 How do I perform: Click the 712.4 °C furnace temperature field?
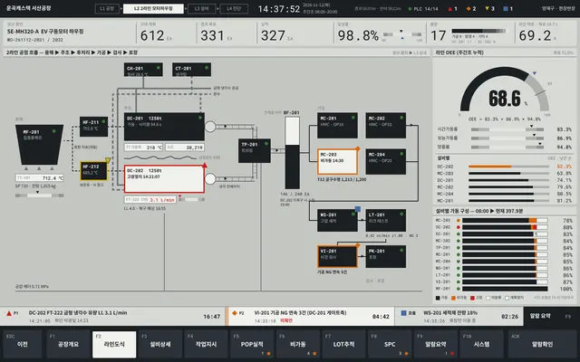[40, 178]
